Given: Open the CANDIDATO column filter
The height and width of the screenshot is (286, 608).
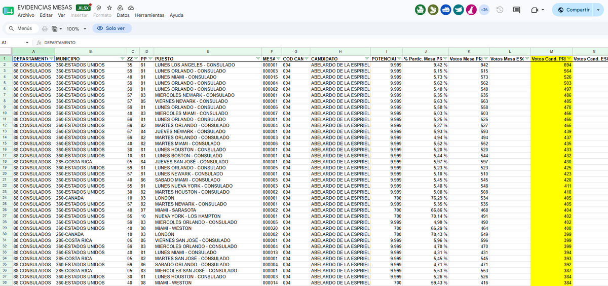Looking at the screenshot, I should [367, 59].
